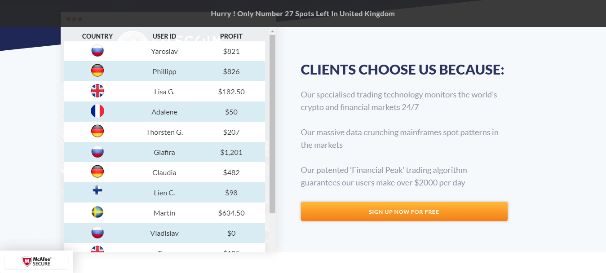Click the Russian flag next to Yaroslav
This screenshot has width=606, height=273.
coord(97,51)
